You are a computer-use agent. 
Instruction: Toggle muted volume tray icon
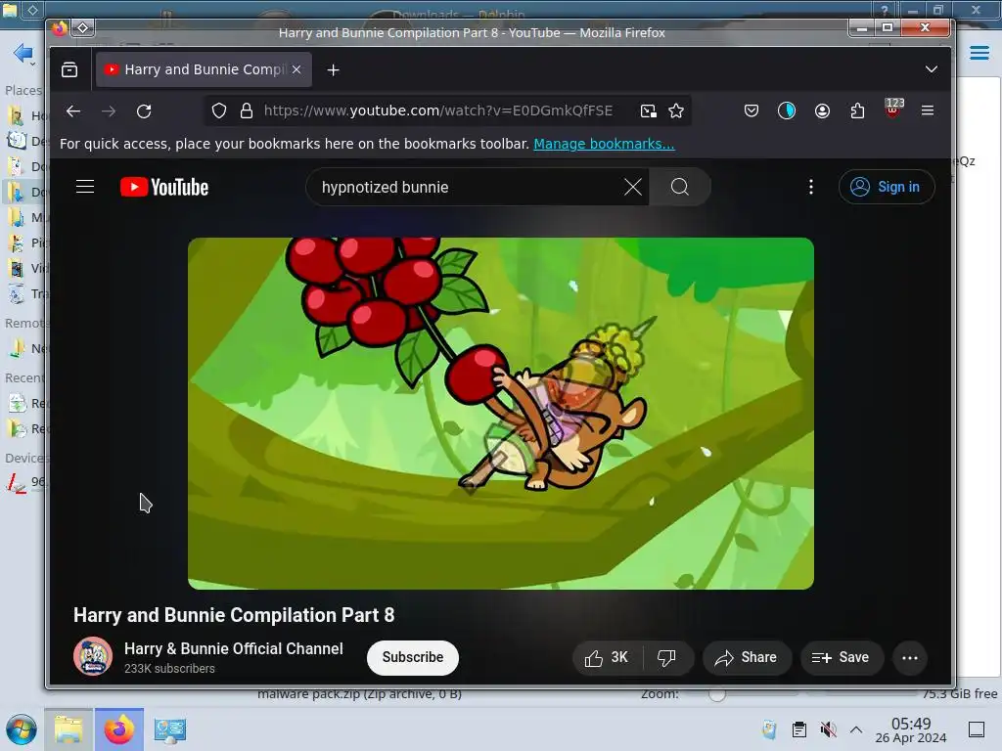pos(828,729)
